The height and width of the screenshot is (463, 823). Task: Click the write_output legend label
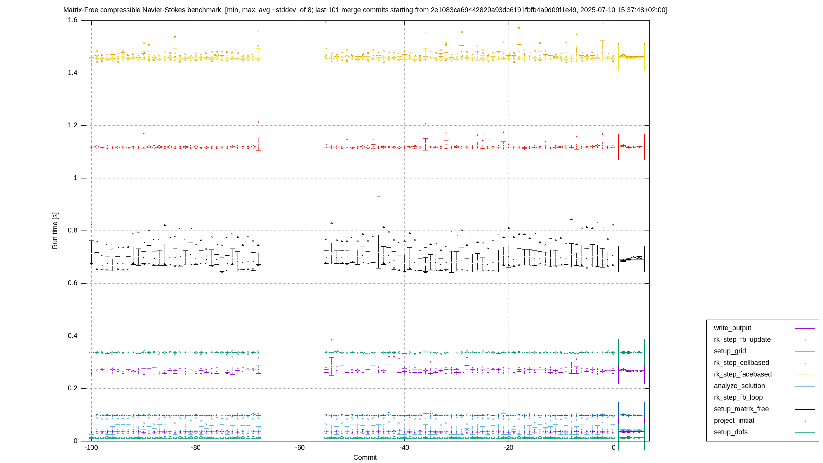pos(732,328)
